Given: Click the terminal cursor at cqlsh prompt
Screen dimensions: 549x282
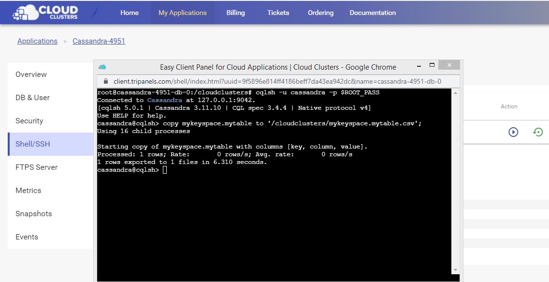Looking at the screenshot, I should pyautogui.click(x=165, y=170).
